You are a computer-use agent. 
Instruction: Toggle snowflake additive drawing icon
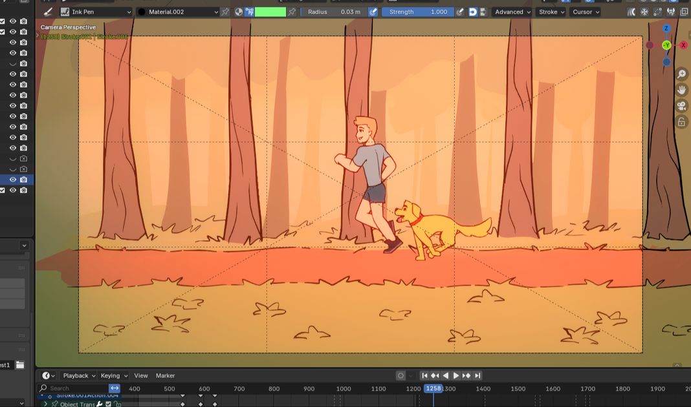[644, 12]
